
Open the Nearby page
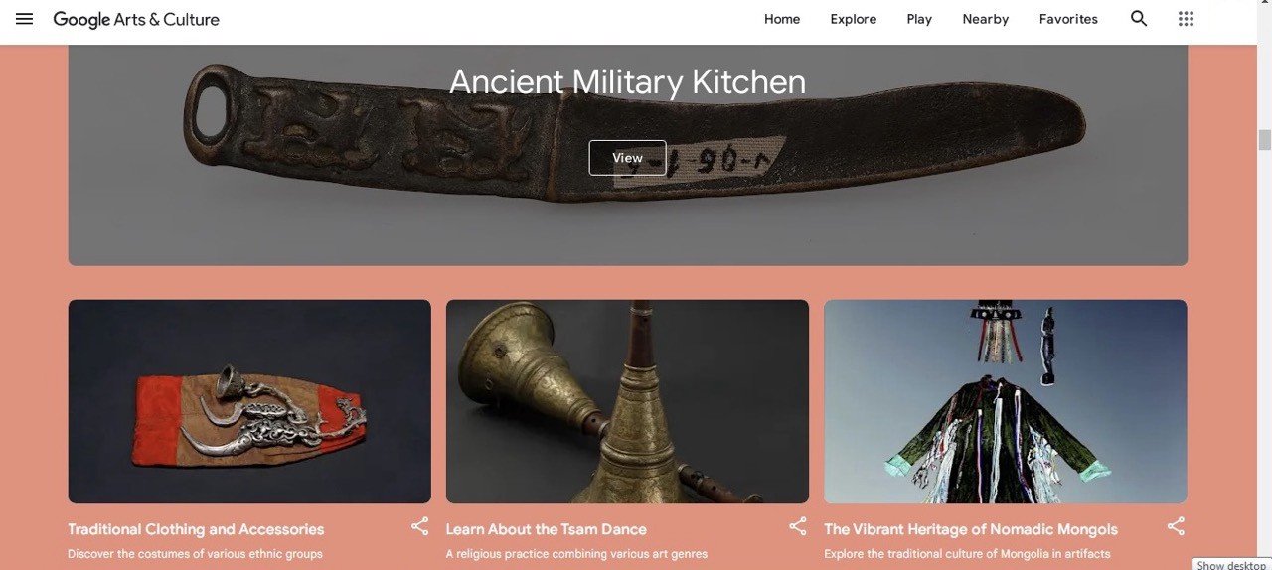986,19
